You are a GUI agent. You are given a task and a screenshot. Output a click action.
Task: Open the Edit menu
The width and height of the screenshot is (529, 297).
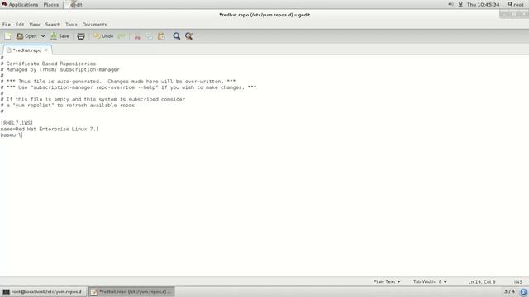tap(20, 25)
